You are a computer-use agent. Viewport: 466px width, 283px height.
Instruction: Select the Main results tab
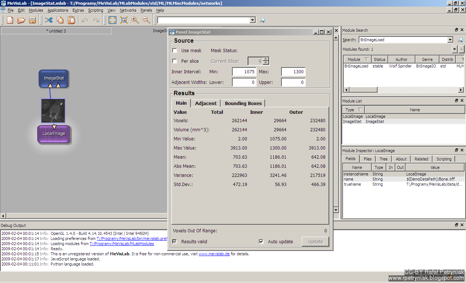181,103
